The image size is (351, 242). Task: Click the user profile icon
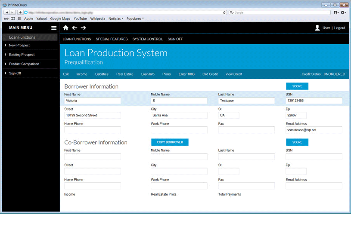317,28
